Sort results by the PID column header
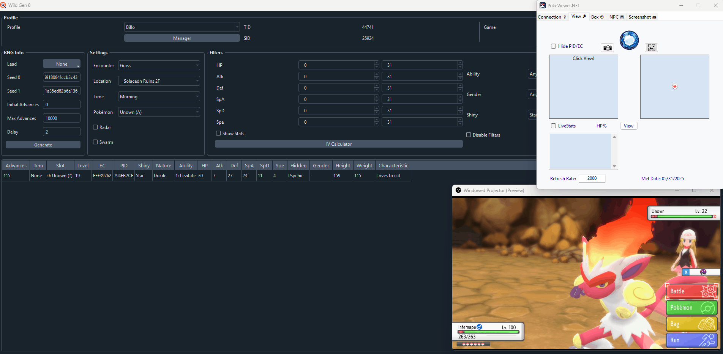 pos(124,165)
